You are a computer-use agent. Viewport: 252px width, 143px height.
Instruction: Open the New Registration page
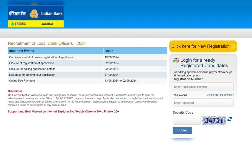(200, 46)
